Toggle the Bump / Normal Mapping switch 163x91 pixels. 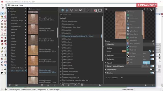pos(152,66)
